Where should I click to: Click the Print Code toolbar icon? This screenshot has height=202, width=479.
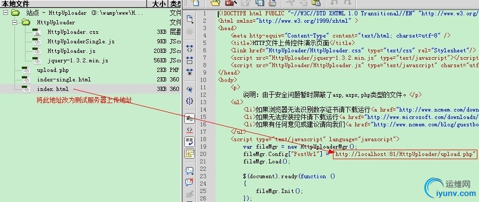pyautogui.click(x=272, y=3)
